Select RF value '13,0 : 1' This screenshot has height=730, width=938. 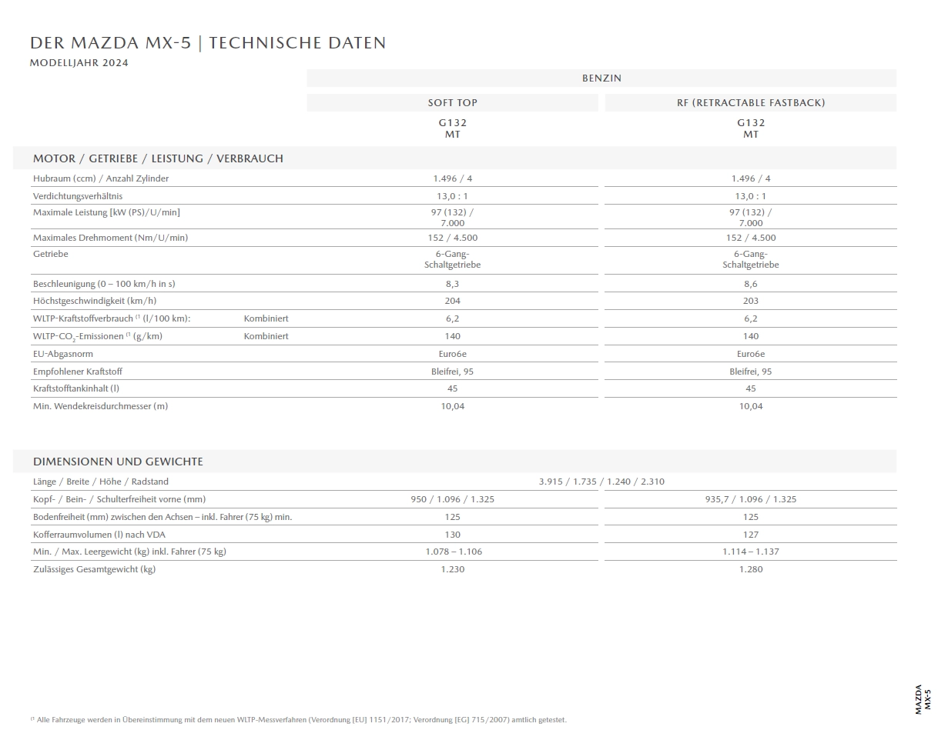coord(751,196)
